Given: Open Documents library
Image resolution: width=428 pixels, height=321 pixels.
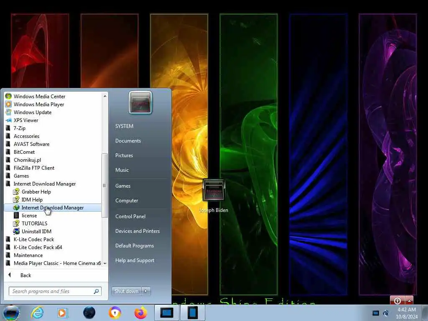Looking at the screenshot, I should tap(128, 140).
